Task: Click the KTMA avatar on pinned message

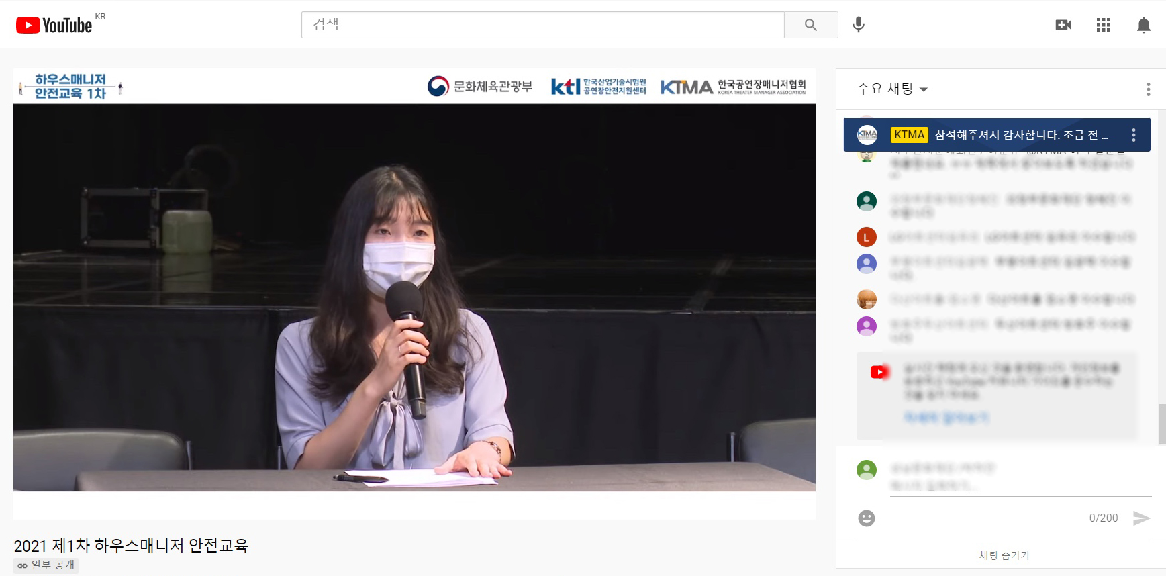Action: tap(867, 135)
